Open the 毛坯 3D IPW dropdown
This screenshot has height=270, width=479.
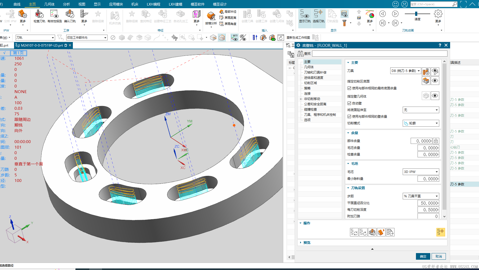421,172
